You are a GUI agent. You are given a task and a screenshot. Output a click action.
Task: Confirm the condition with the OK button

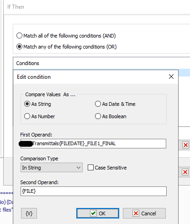(98, 213)
